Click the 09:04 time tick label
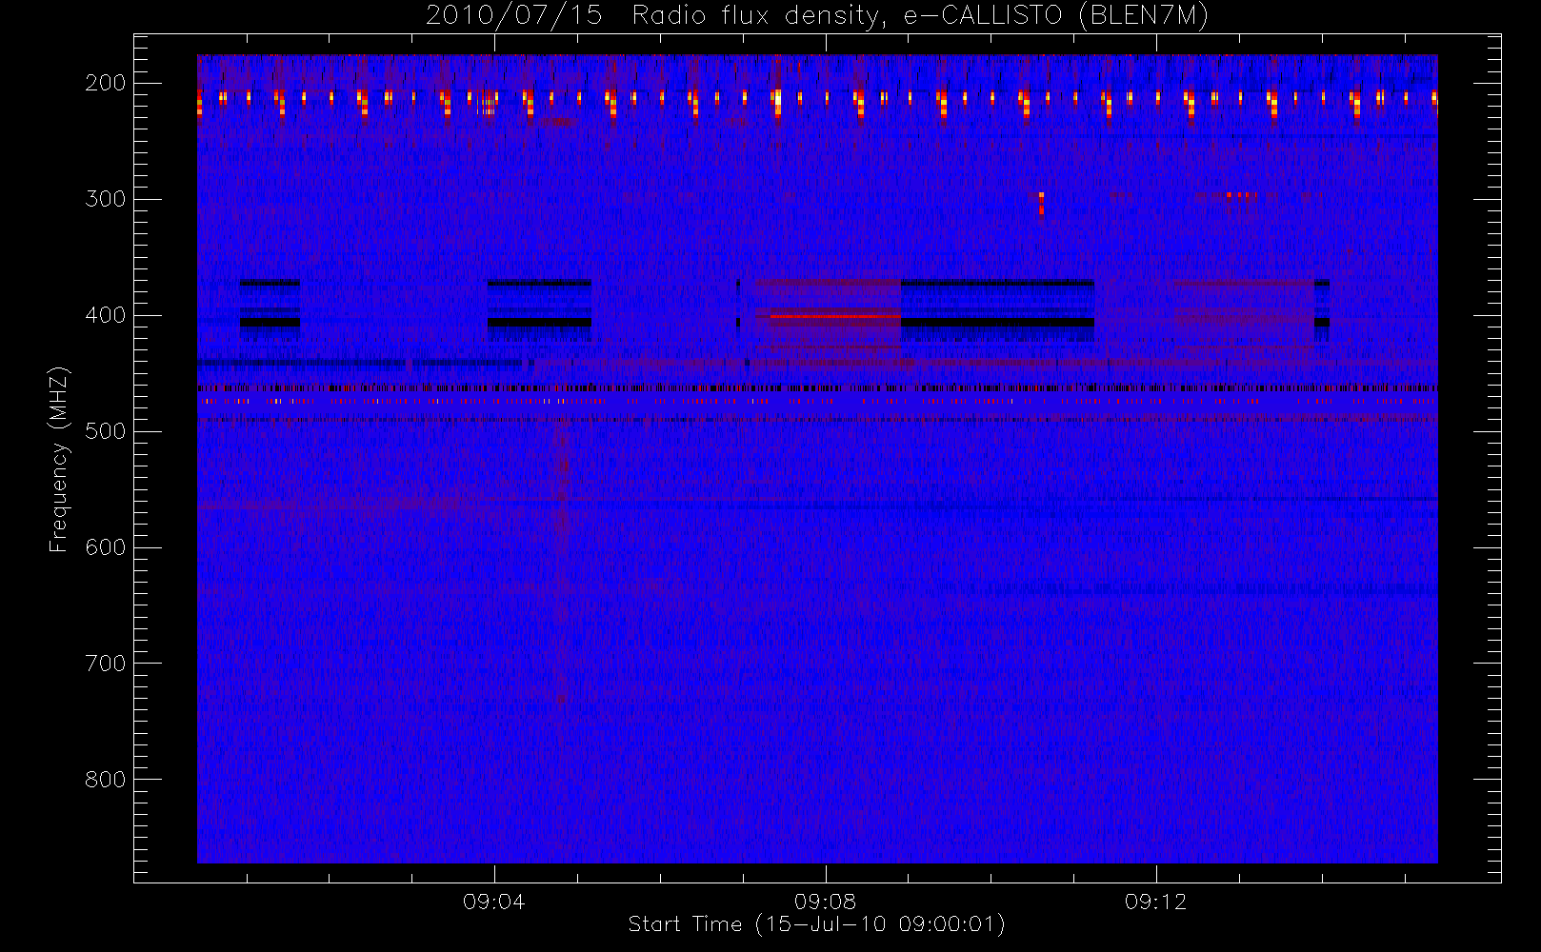The height and width of the screenshot is (952, 1541). click(x=493, y=902)
